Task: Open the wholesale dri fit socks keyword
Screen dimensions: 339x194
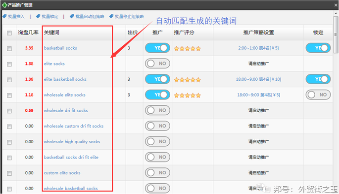Action: pos(66,111)
